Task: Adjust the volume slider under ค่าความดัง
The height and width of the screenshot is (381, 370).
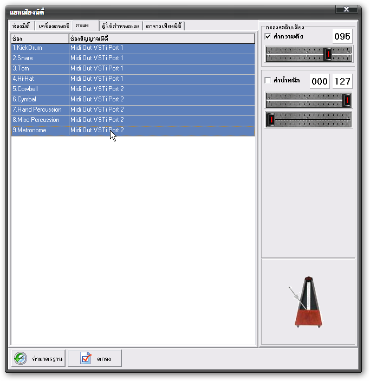Action: click(x=309, y=54)
